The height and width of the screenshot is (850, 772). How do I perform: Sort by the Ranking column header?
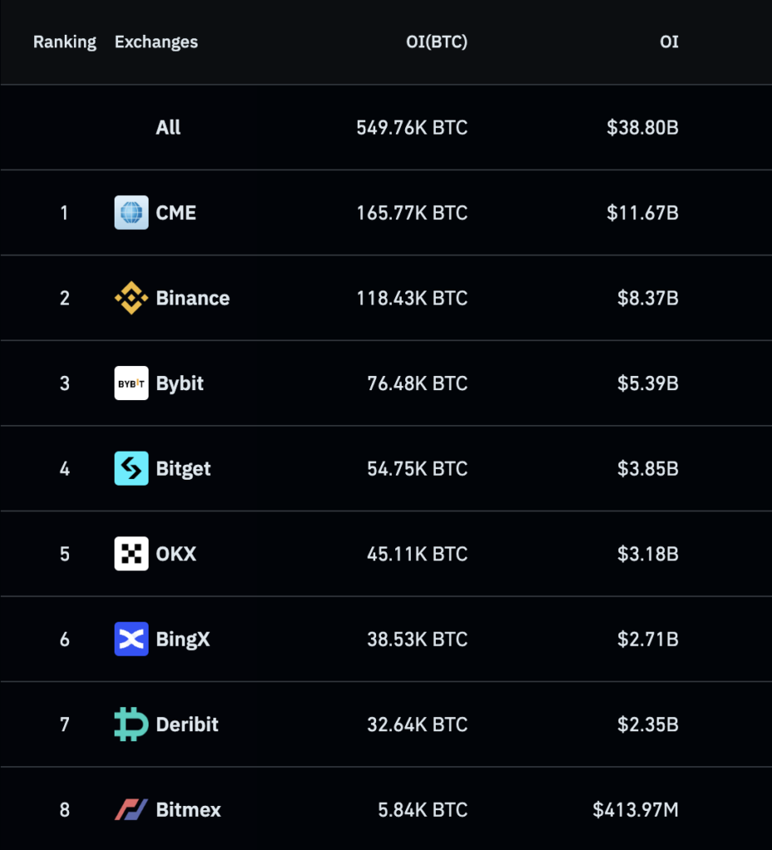tap(65, 42)
